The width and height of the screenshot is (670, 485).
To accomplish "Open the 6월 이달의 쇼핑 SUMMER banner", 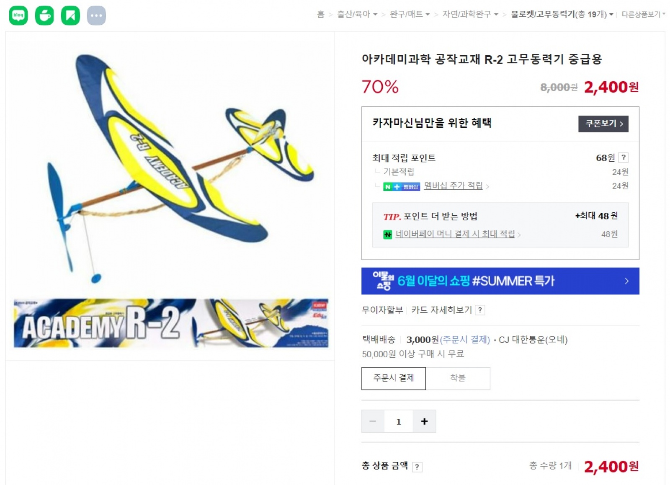I will (500, 281).
